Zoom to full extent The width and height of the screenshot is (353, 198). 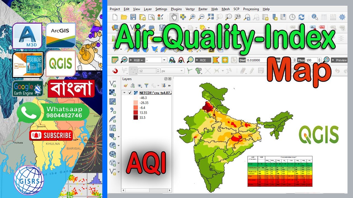pos(210,17)
